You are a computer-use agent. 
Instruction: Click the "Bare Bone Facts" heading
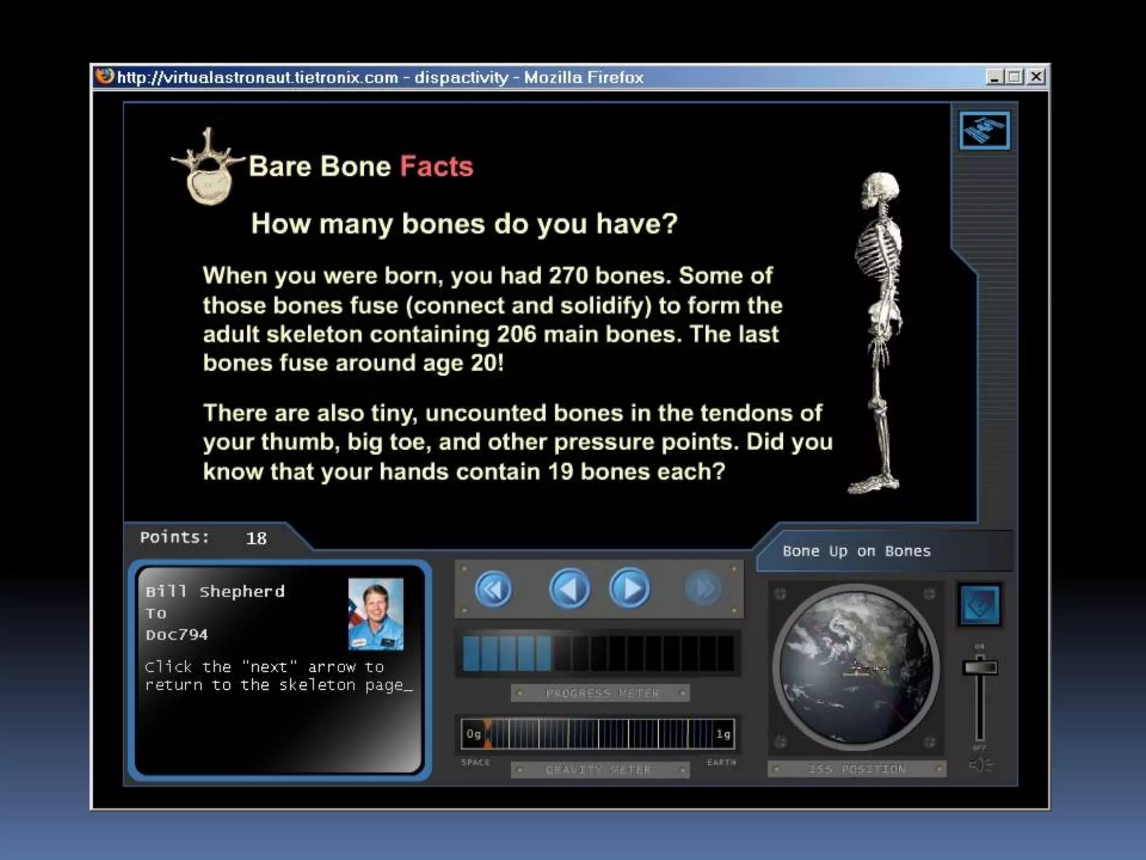tap(361, 166)
